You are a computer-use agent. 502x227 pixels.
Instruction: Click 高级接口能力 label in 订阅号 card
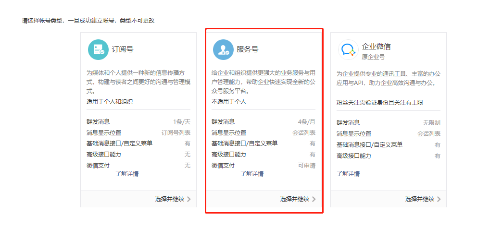[104, 155]
